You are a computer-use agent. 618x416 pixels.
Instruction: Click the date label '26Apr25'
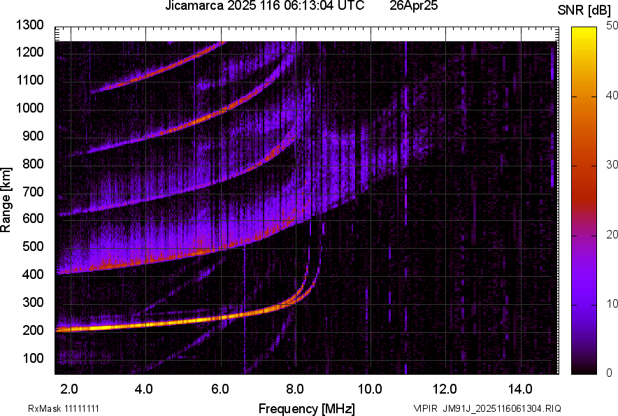coord(413,6)
